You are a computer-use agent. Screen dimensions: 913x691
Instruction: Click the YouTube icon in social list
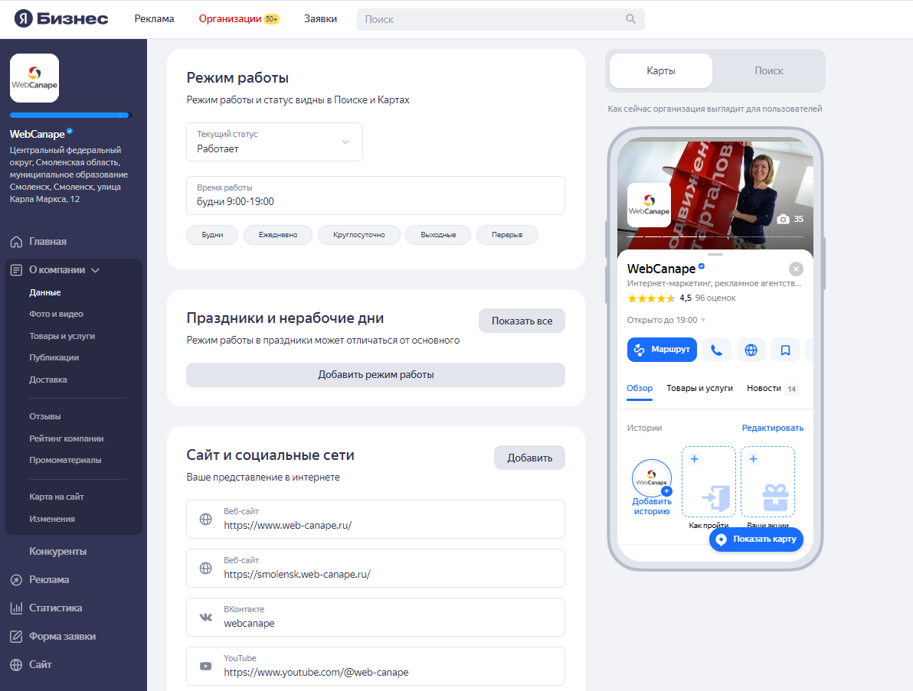coord(205,666)
